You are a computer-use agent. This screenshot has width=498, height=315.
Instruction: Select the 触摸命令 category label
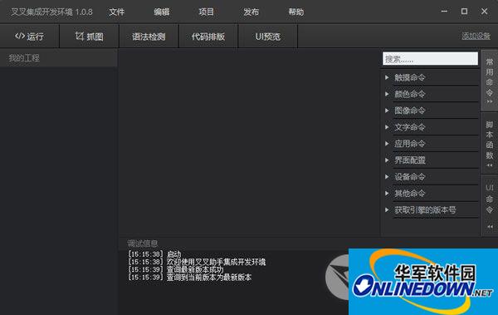click(x=410, y=77)
